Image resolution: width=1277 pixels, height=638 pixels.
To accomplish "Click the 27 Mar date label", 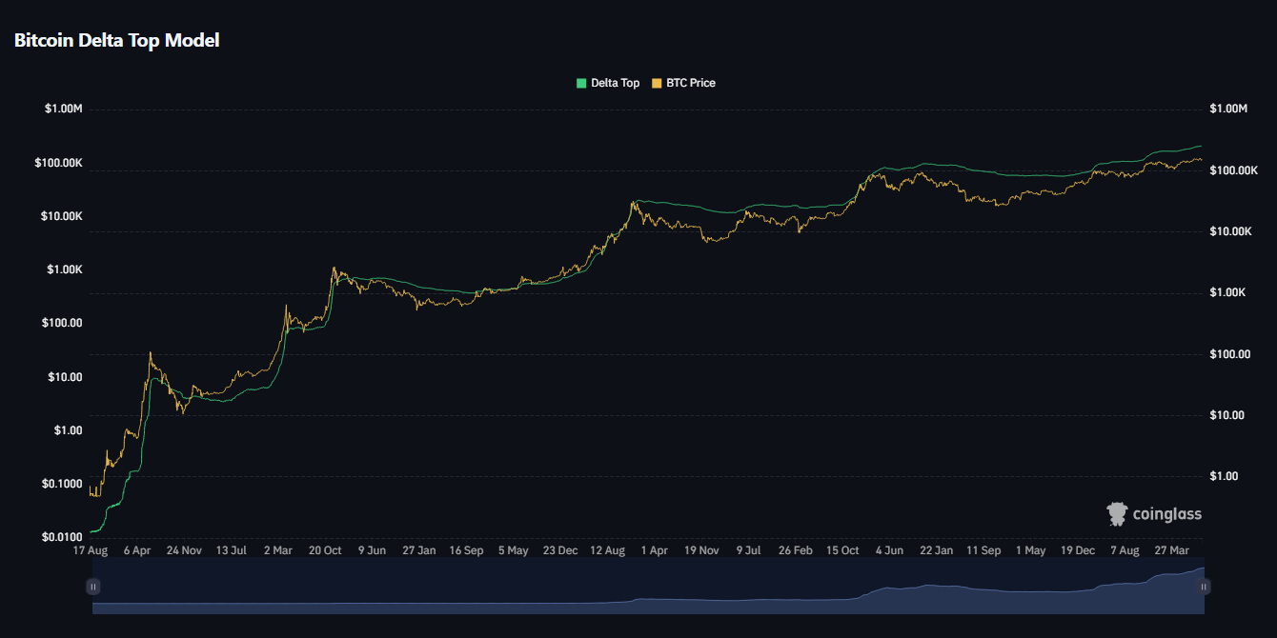I will pyautogui.click(x=1172, y=550).
